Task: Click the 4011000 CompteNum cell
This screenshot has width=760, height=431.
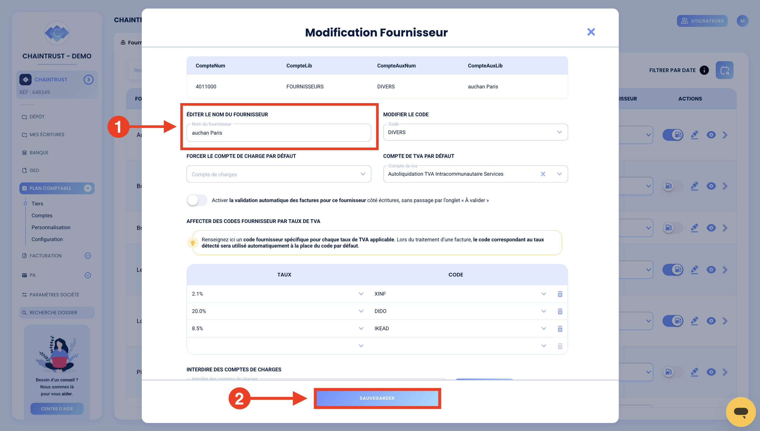Action: click(x=206, y=87)
